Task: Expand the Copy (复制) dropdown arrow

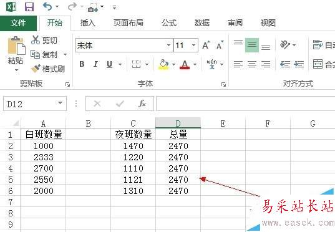Action: pos(65,54)
